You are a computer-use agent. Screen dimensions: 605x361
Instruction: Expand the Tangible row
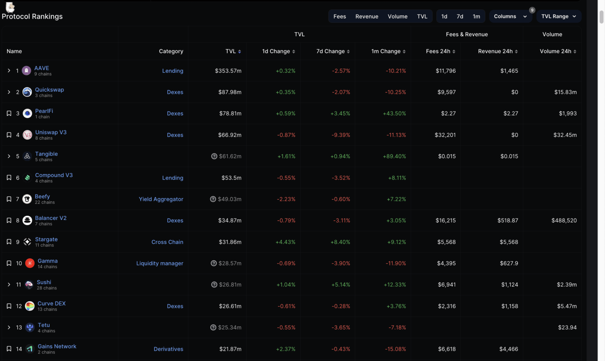tap(9, 156)
